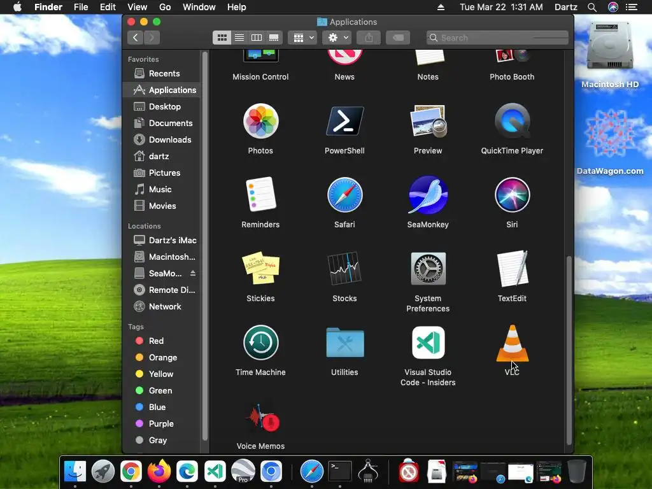Click the Edit Tags toolbar button

click(x=398, y=38)
